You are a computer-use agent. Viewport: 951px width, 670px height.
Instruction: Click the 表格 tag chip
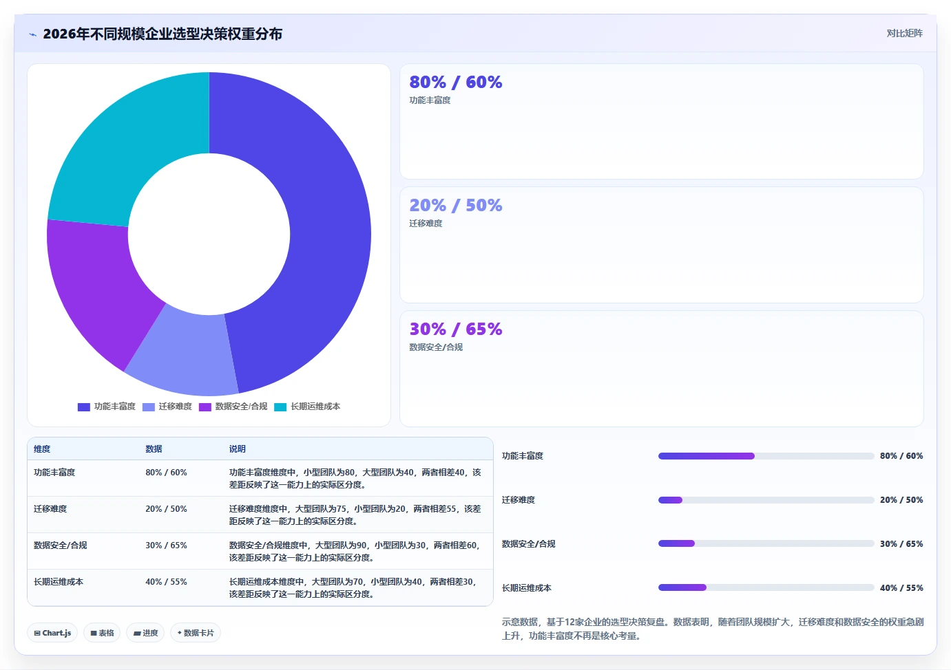(102, 633)
